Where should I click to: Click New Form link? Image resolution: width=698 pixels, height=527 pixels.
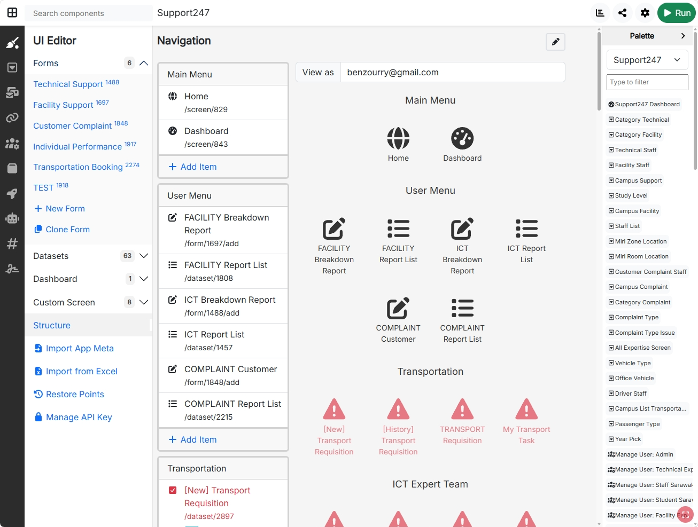tap(59, 209)
